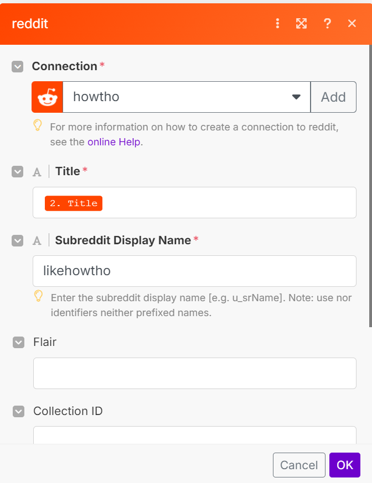The height and width of the screenshot is (483, 372).
Task: Click the 'reddit' dialog title text
Action: (30, 24)
